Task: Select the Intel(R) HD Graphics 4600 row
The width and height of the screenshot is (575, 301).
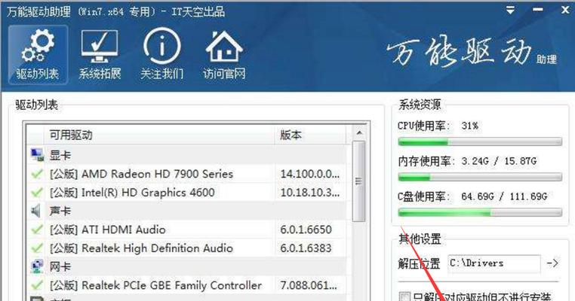Action: coord(187,193)
